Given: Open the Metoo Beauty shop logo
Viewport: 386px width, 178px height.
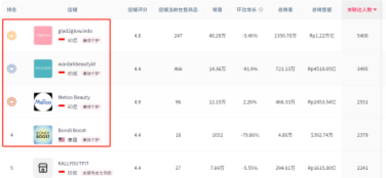Looking at the screenshot, I should point(43,102).
